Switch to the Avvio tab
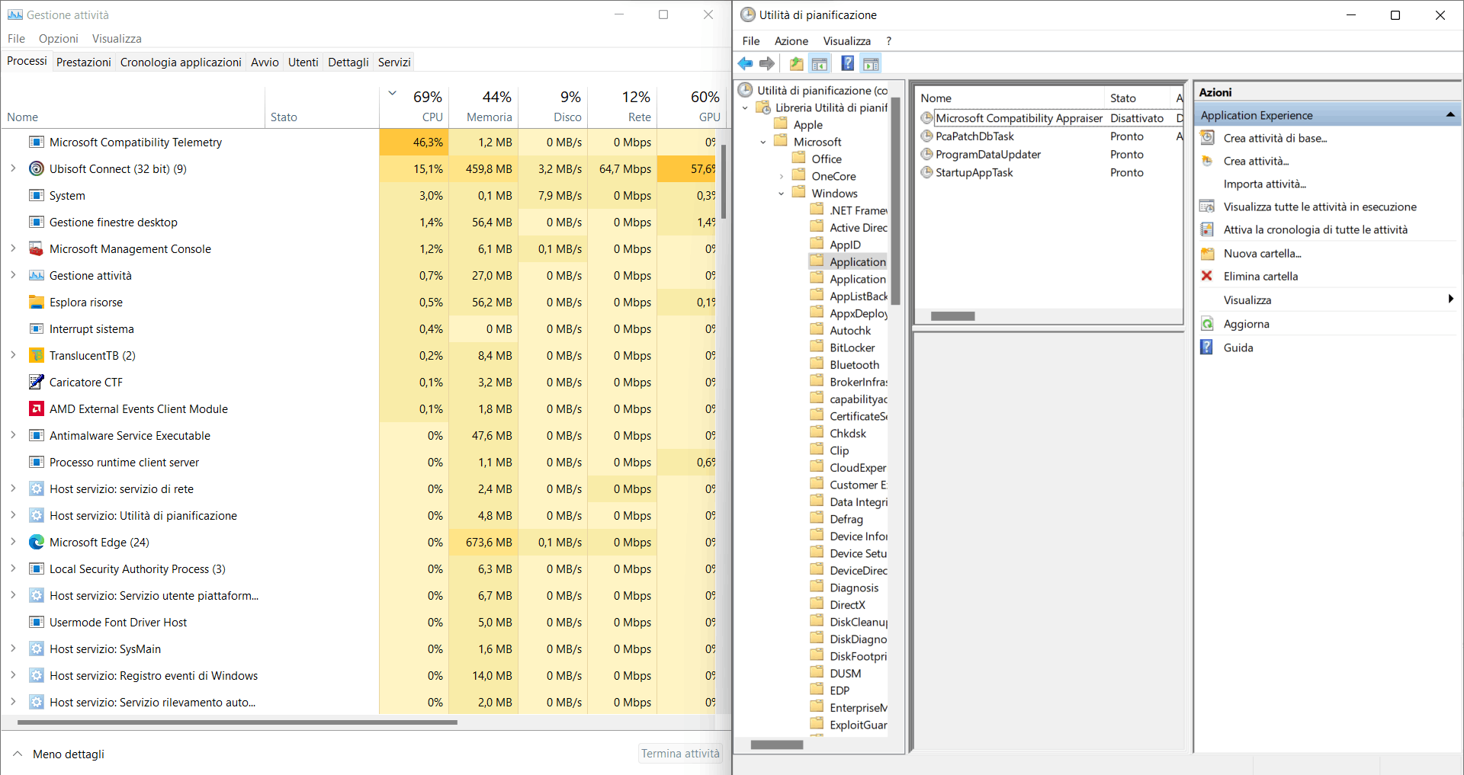The width and height of the screenshot is (1464, 775). point(265,62)
